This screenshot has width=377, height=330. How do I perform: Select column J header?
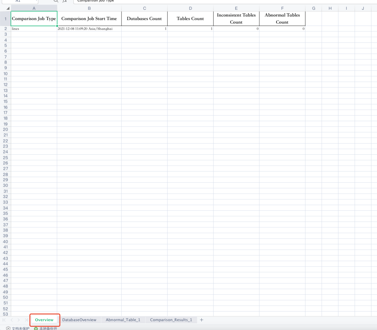click(x=363, y=8)
